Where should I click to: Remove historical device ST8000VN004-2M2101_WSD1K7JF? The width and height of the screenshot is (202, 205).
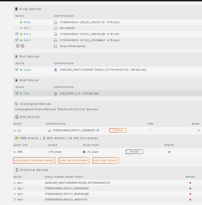click(x=190, y=200)
